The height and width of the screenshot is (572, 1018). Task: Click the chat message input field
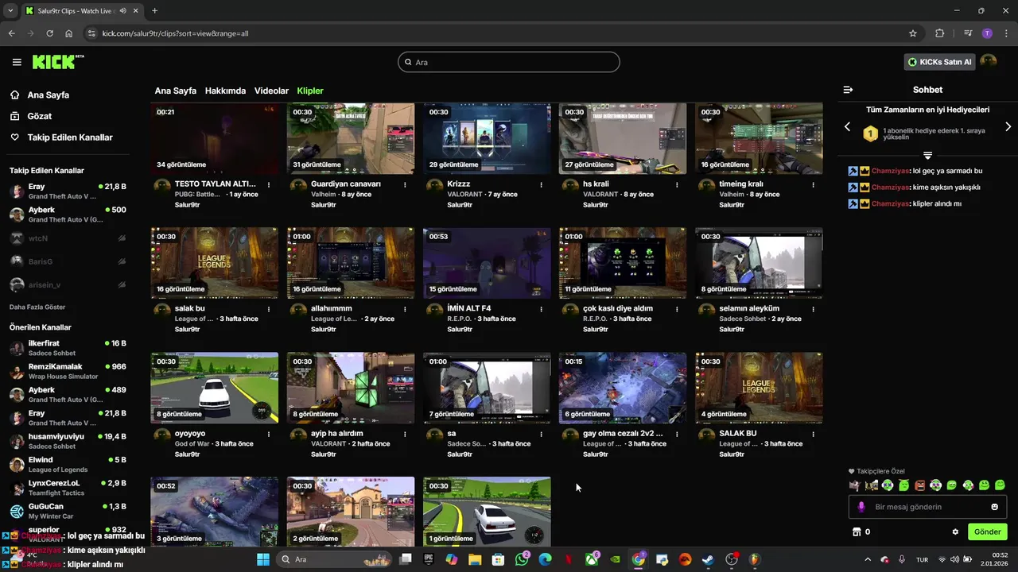pyautogui.click(x=927, y=507)
